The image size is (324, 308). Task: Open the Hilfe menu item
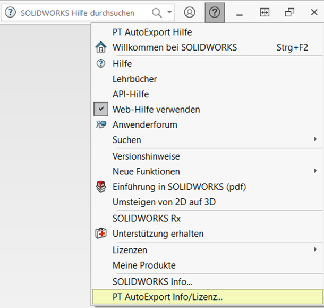(x=208, y=64)
